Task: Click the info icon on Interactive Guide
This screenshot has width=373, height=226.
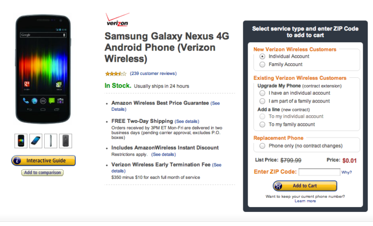Action: (x=17, y=160)
